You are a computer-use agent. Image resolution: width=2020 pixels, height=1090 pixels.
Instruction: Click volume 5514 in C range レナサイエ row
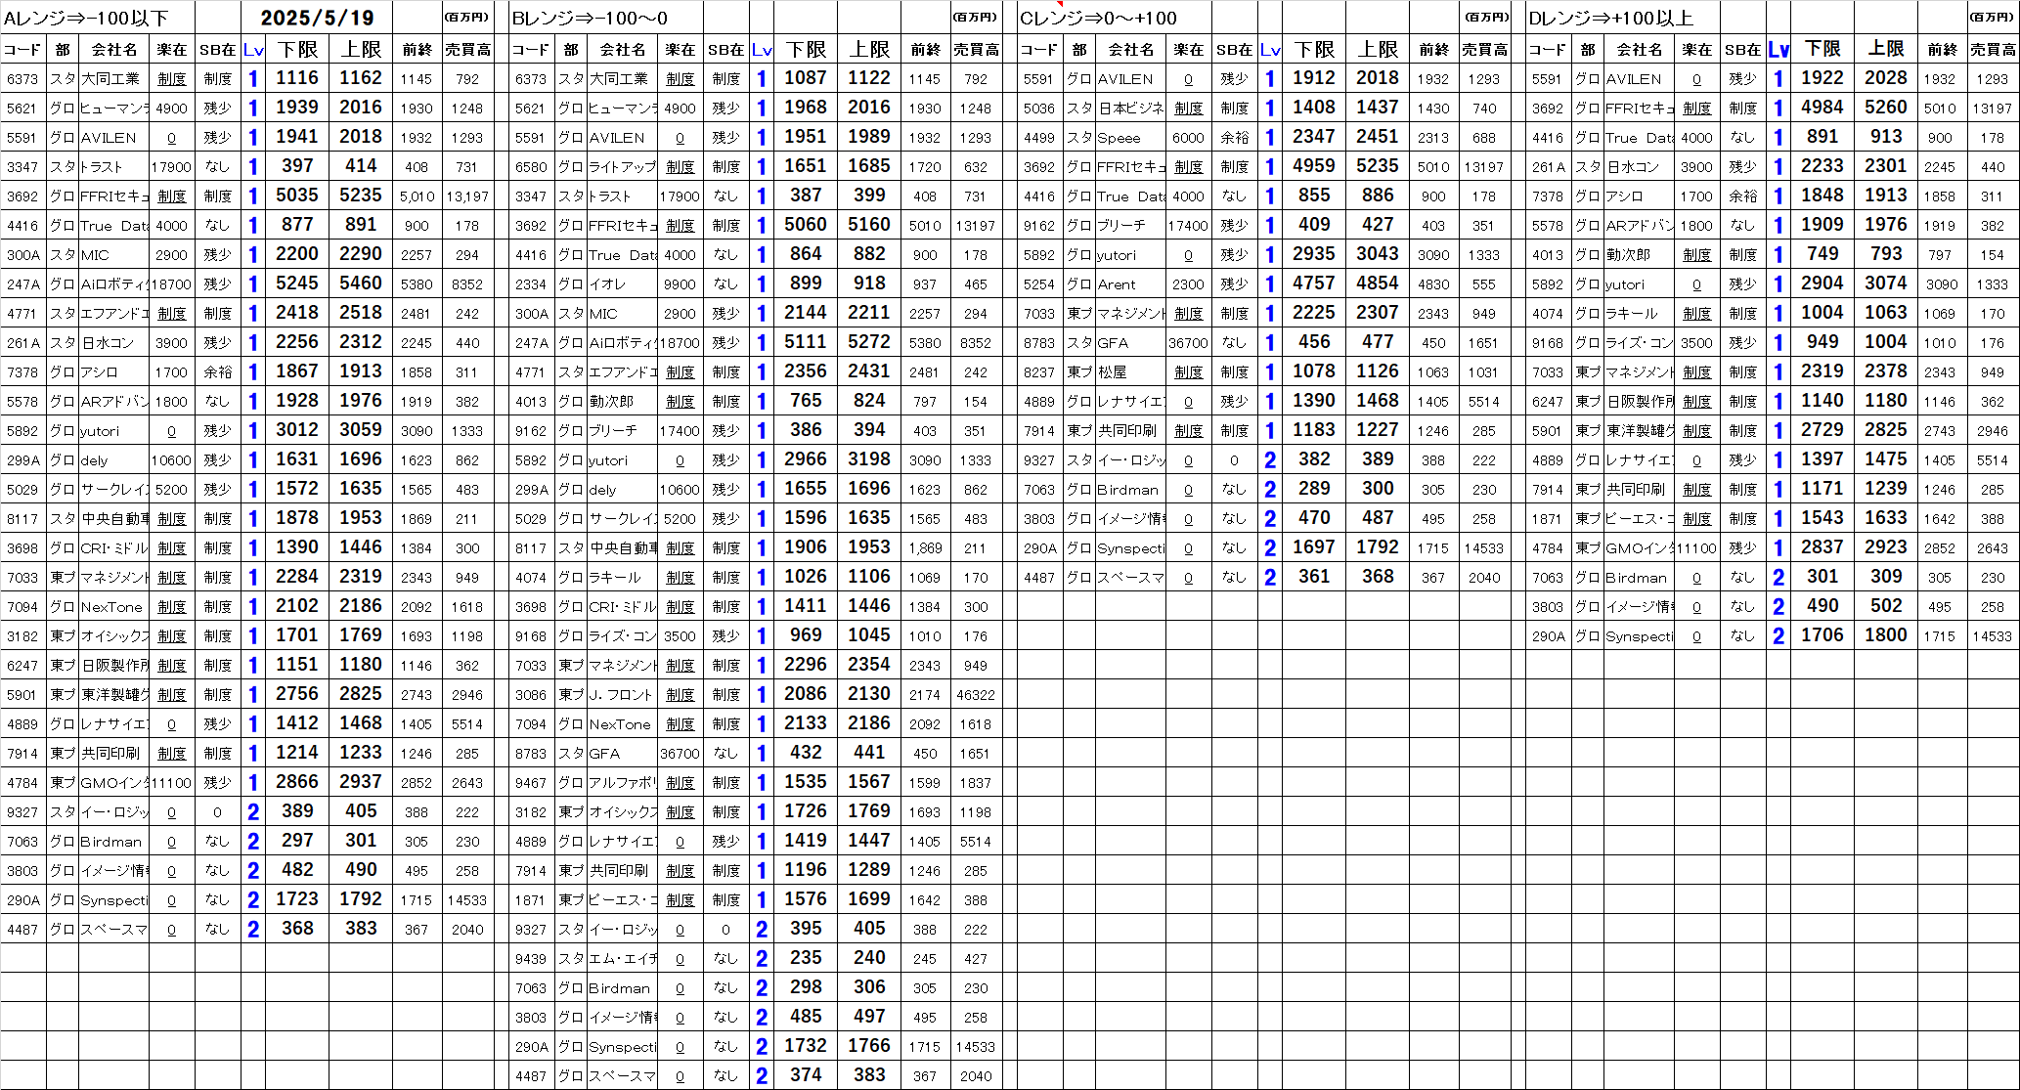tap(1484, 402)
